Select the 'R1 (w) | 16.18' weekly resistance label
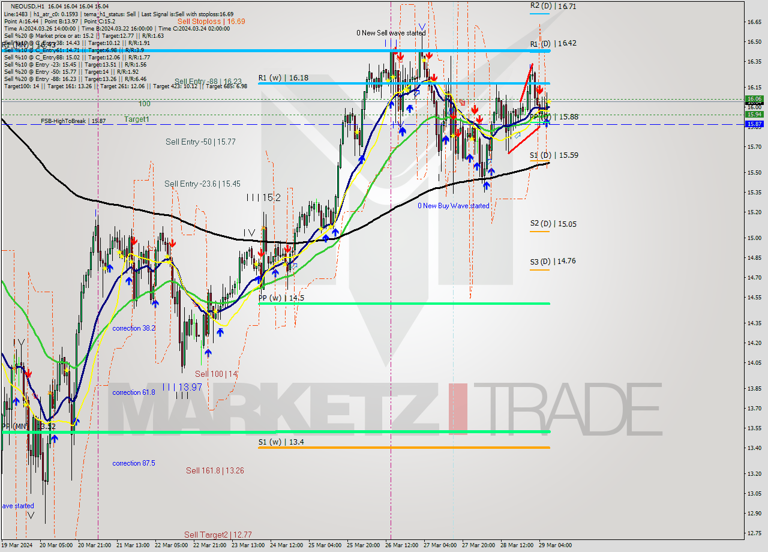This screenshot has width=768, height=552. point(283,78)
